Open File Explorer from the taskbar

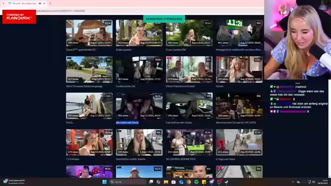click(166, 182)
